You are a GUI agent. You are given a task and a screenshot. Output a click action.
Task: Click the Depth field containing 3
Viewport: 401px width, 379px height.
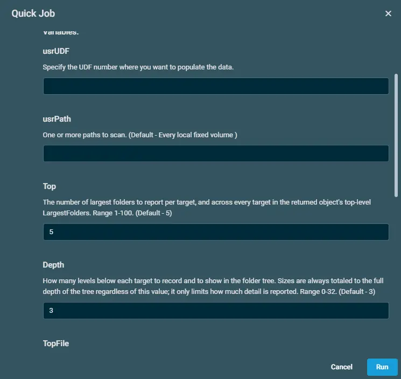point(216,311)
